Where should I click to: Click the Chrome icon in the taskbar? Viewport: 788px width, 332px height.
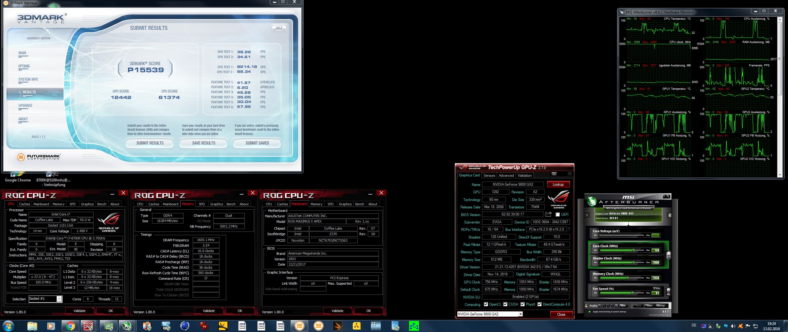click(x=70, y=326)
